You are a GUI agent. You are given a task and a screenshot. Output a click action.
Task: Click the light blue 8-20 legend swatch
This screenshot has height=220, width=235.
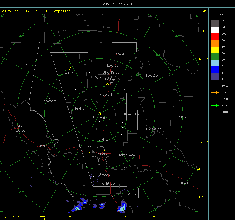(x=215, y=63)
